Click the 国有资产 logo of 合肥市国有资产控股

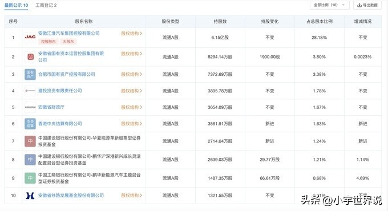pyautogui.click(x=30, y=74)
